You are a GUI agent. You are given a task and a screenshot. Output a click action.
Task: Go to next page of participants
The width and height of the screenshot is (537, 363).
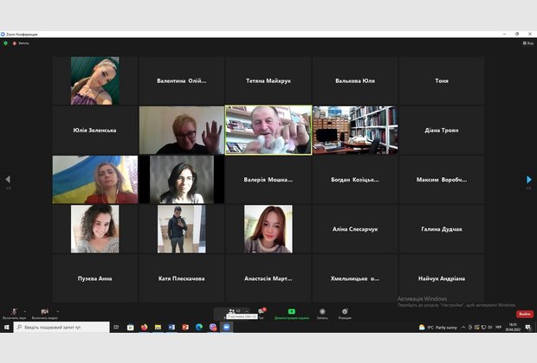pos(529,179)
